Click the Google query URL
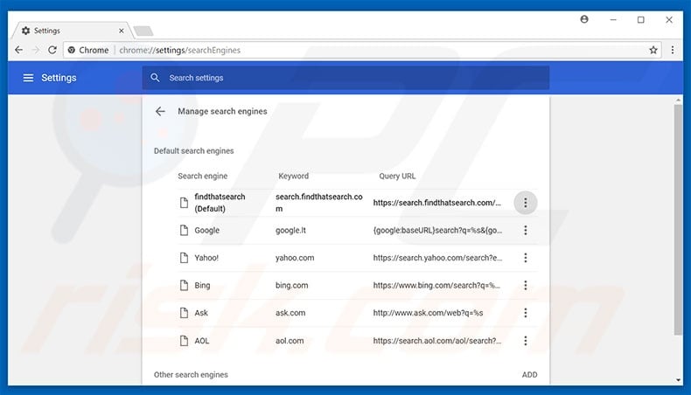Viewport: 691px width, 395px height. [437, 231]
